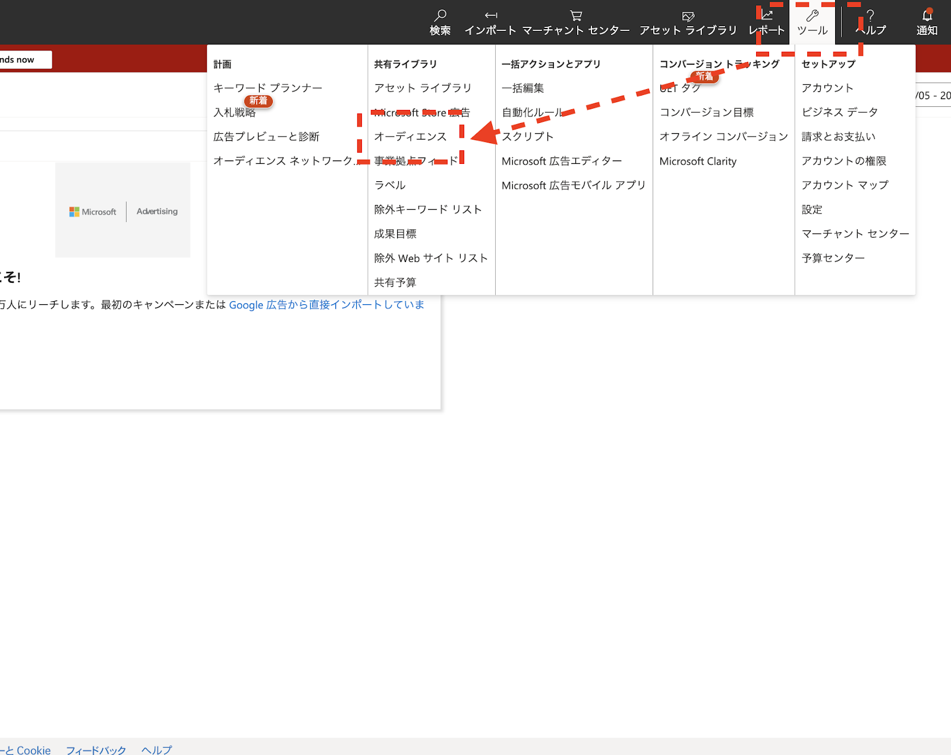Select アカウント under セットアップ
The height and width of the screenshot is (755, 951).
(827, 88)
